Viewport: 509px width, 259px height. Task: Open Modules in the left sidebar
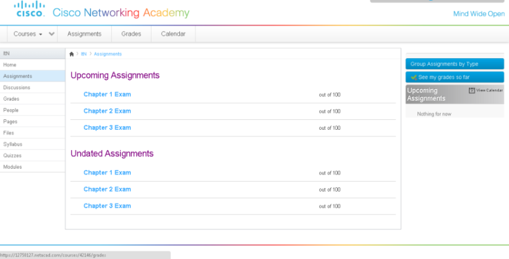(x=12, y=167)
